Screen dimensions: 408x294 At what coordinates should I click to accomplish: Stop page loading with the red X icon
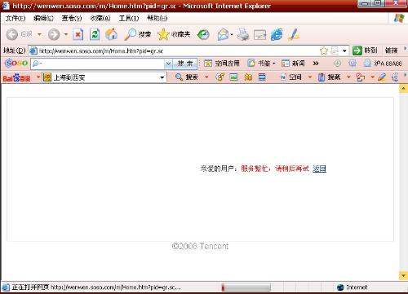click(78, 34)
